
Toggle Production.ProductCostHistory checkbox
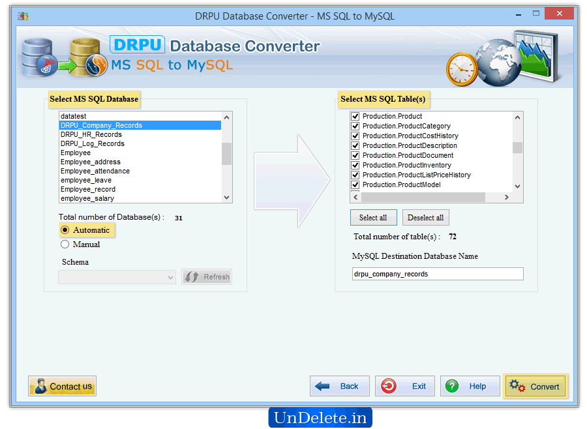pos(355,136)
